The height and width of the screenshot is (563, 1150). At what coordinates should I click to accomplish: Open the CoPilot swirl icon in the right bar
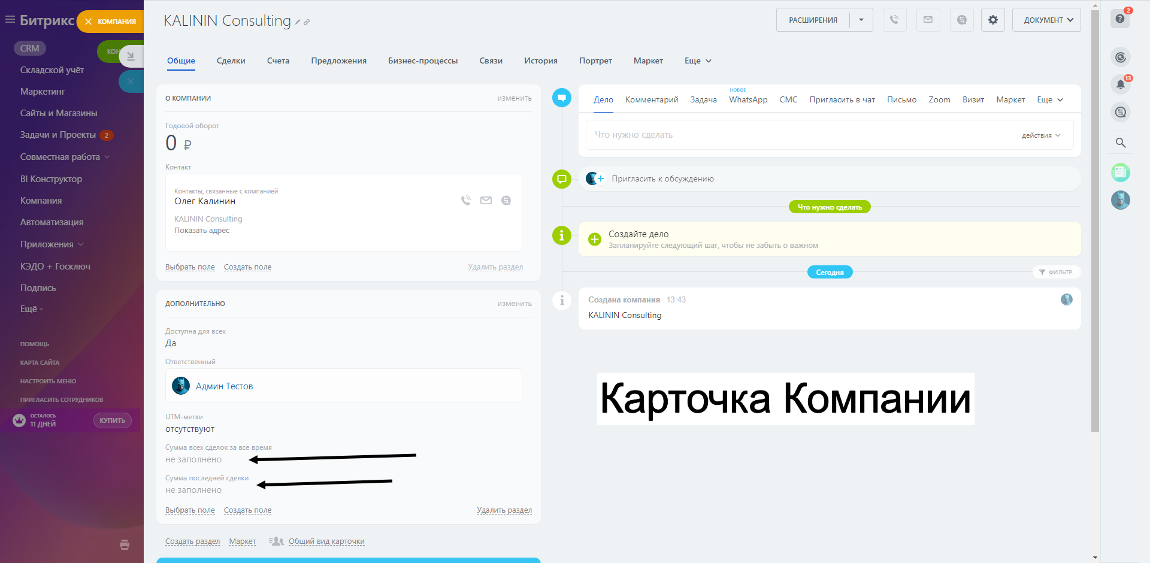coord(1120,57)
